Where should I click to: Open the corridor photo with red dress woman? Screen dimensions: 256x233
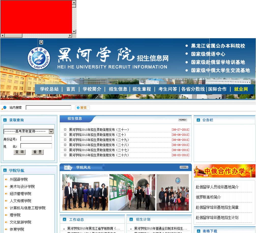pyautogui.click(x=132, y=192)
